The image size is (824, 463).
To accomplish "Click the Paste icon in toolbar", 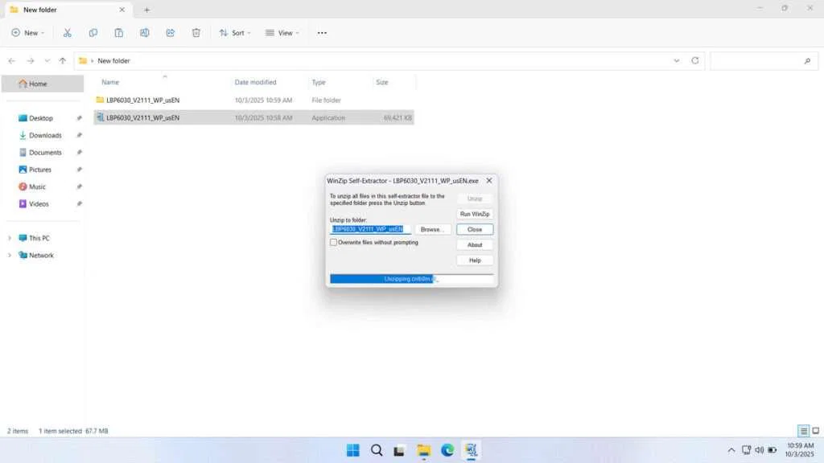I will 119,33.
